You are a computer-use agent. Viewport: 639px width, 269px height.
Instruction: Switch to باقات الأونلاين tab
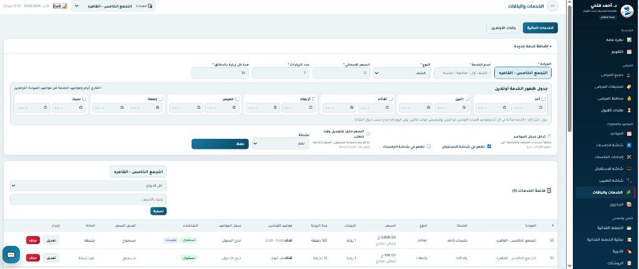504,28
